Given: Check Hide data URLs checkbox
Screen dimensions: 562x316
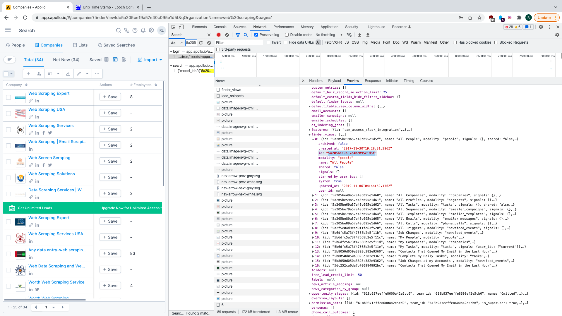Looking at the screenshot, I should click(285, 42).
